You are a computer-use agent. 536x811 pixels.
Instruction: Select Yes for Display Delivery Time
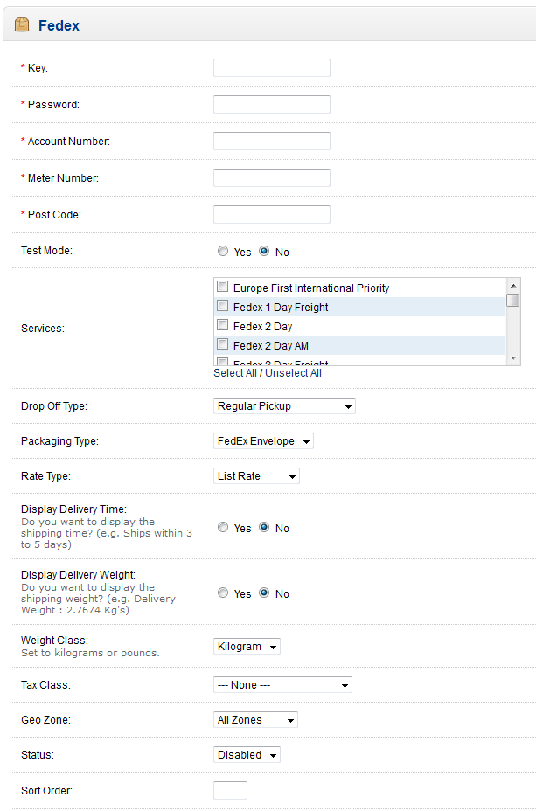tap(223, 528)
